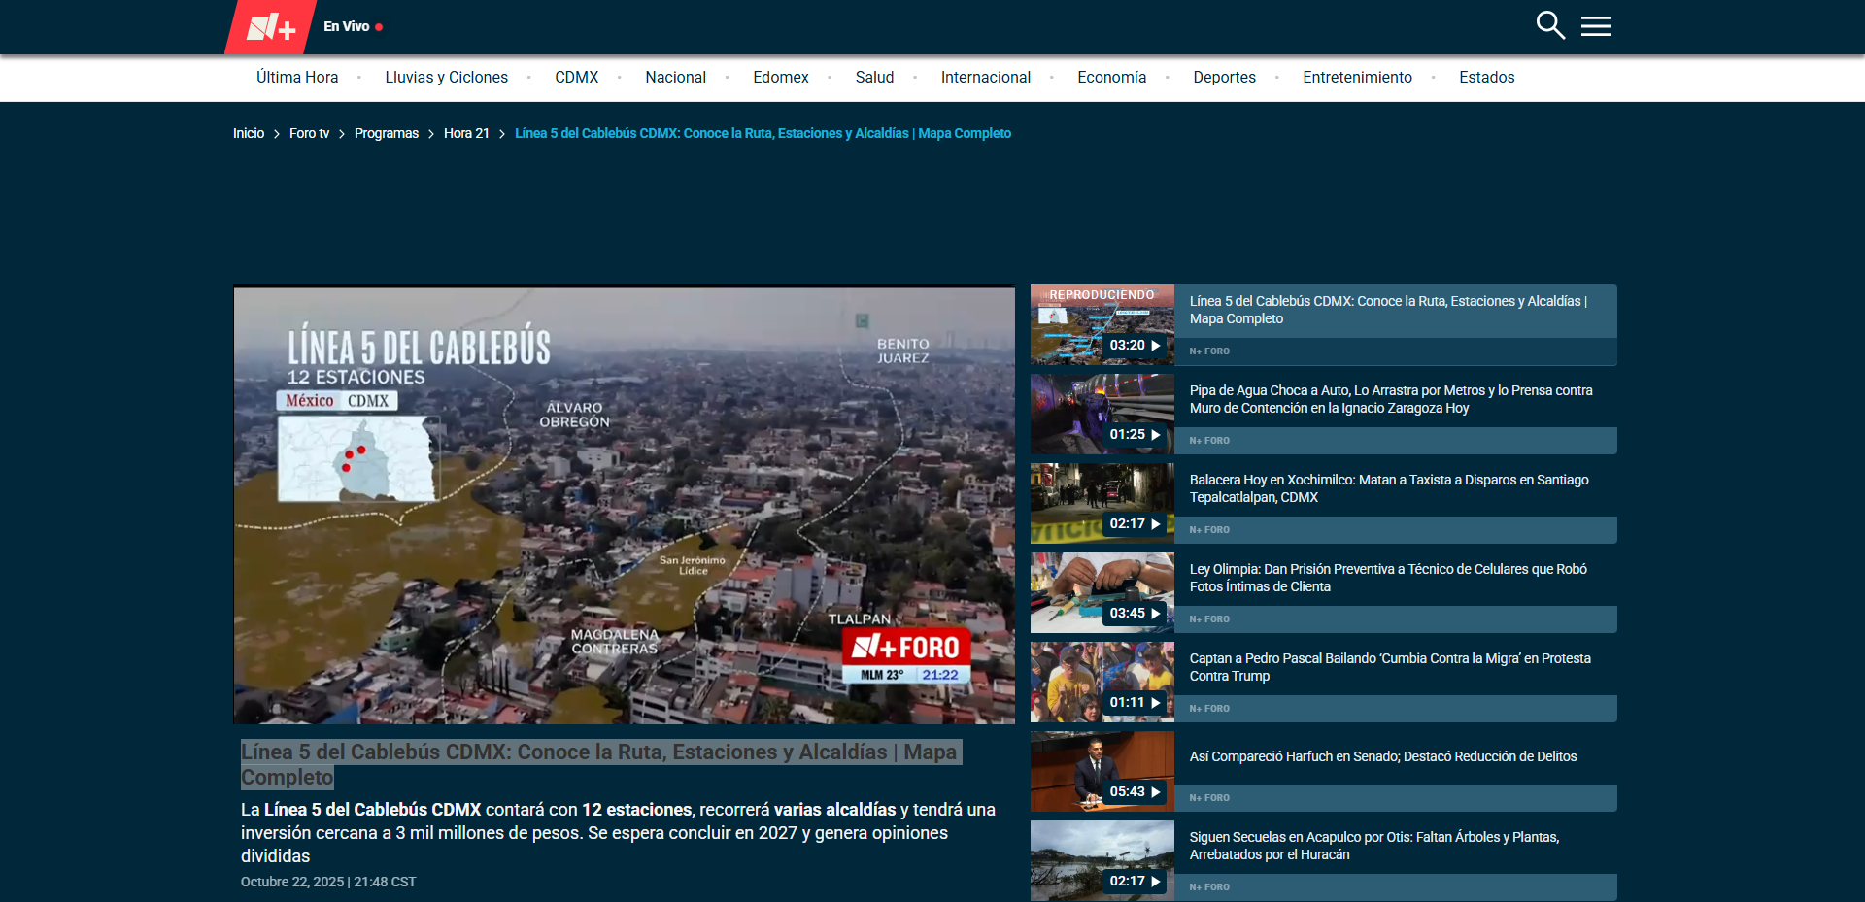Open Captan a Pedro Pascal Bailando story
The width and height of the screenshot is (1865, 902).
[1390, 667]
